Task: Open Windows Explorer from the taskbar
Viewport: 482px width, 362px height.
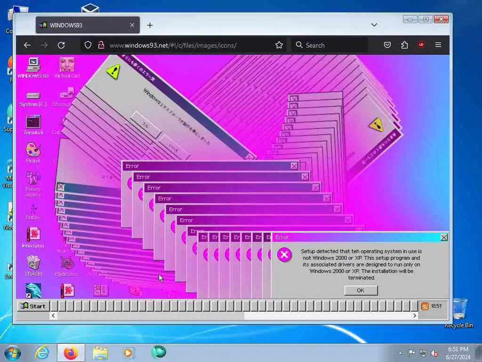Action: point(100,353)
